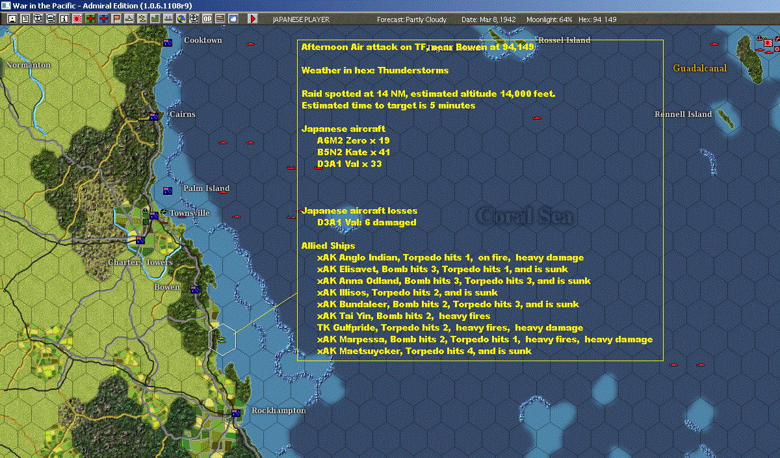The image size is (780, 458).
Task: Click the 'B5N2 Kate x 41' line
Action: pos(354,152)
